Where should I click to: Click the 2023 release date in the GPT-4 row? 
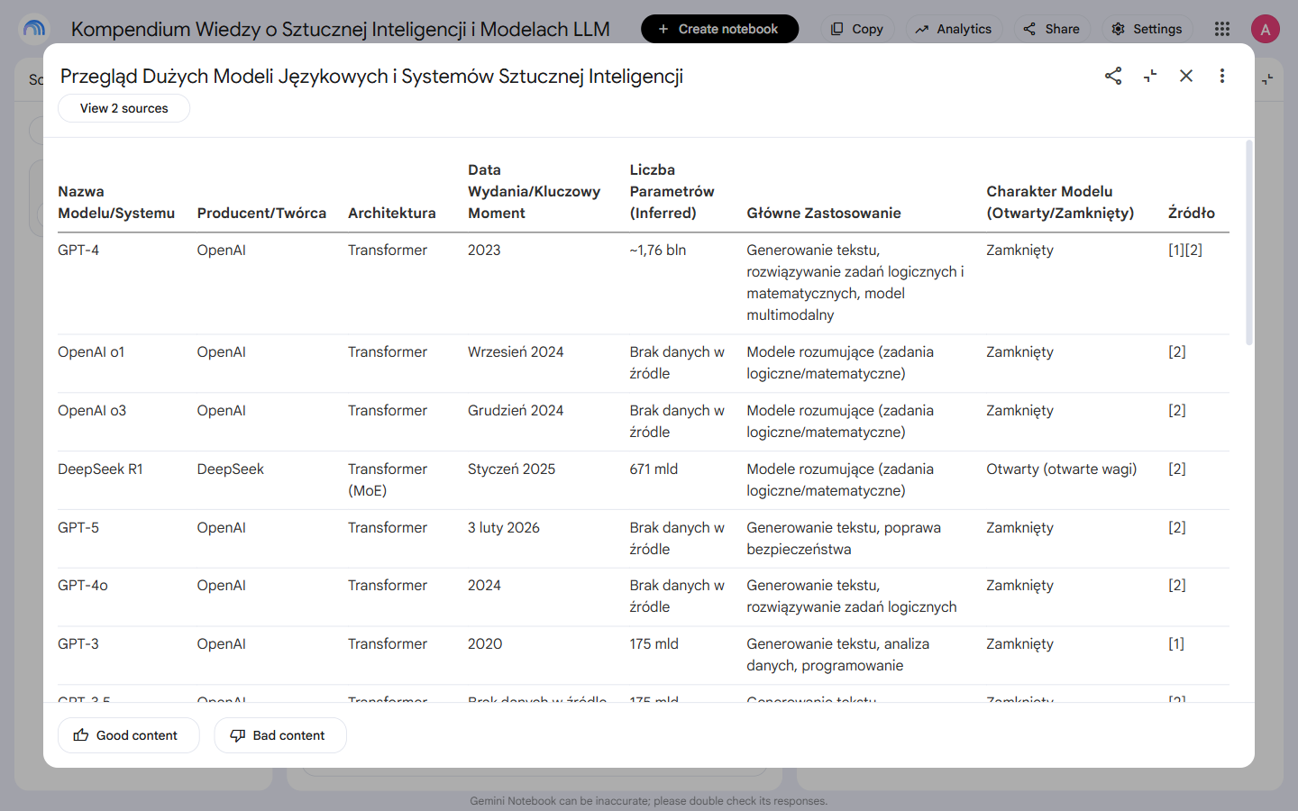[484, 250]
